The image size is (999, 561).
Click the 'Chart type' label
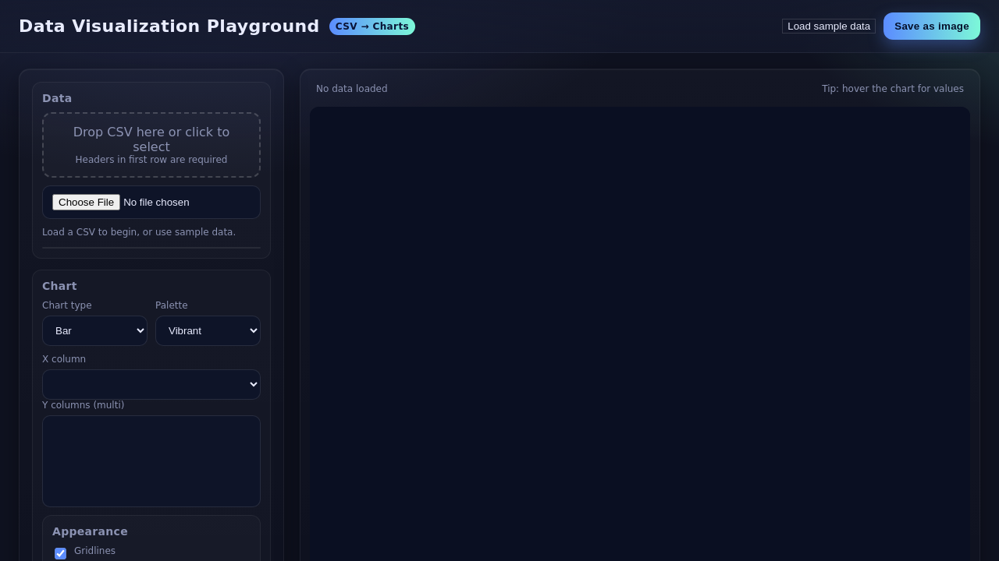pos(67,305)
